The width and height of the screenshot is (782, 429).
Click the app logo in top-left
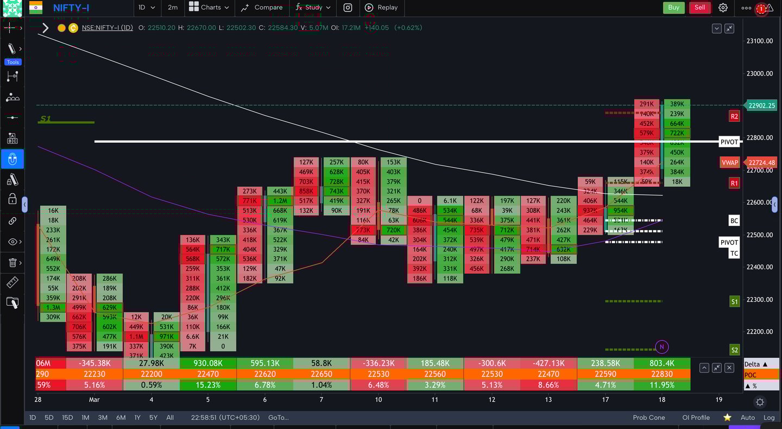12,8
